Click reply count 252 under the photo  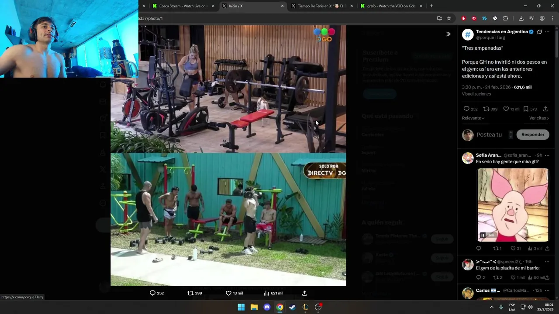click(x=156, y=293)
